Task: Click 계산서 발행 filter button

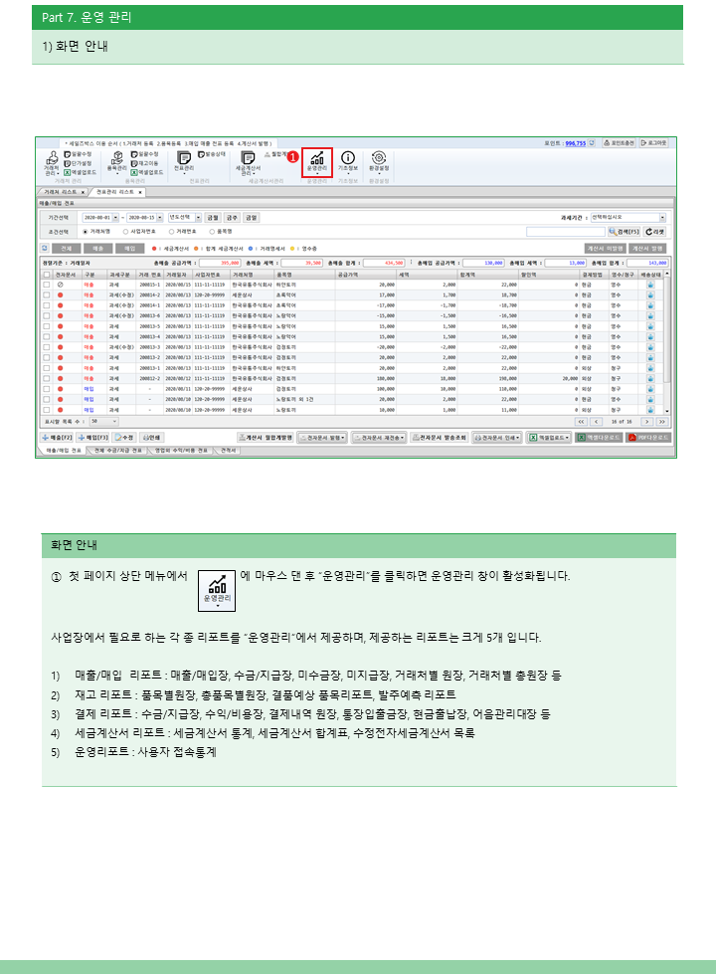Action: point(647,248)
